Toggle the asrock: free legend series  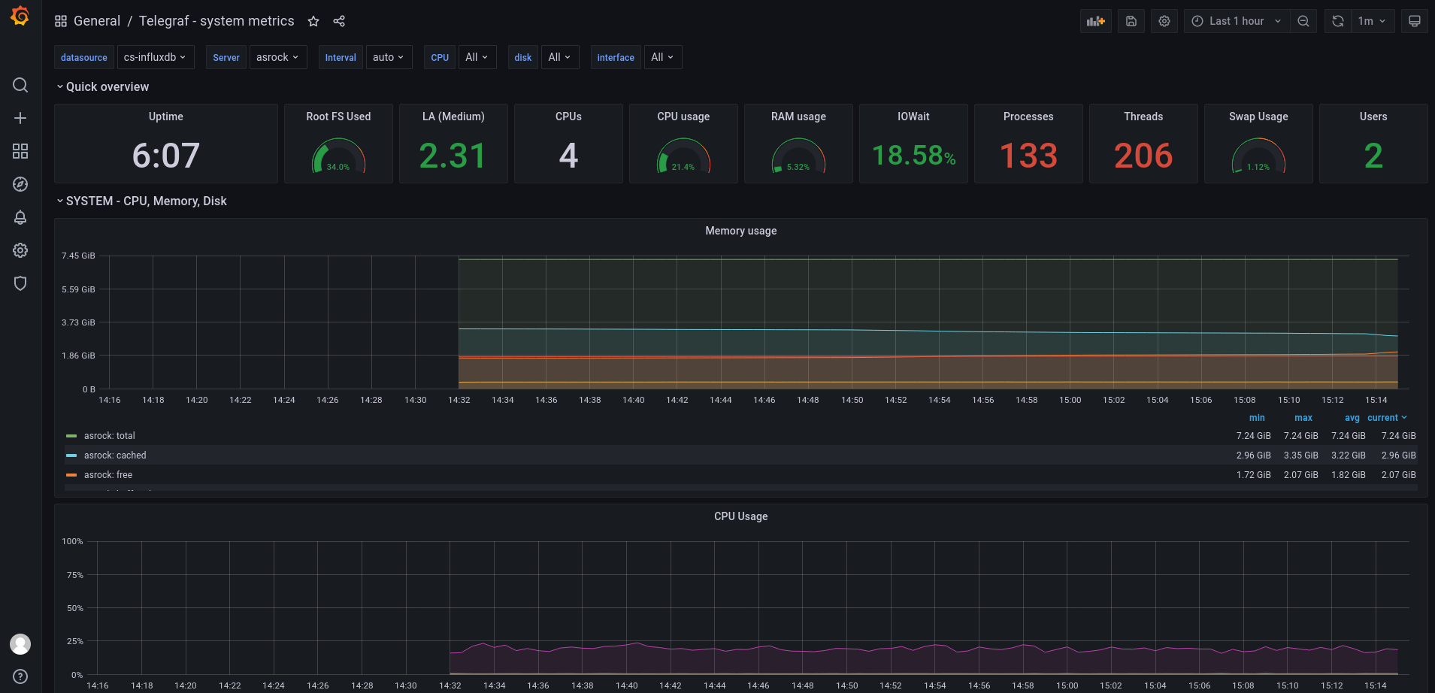click(x=108, y=475)
